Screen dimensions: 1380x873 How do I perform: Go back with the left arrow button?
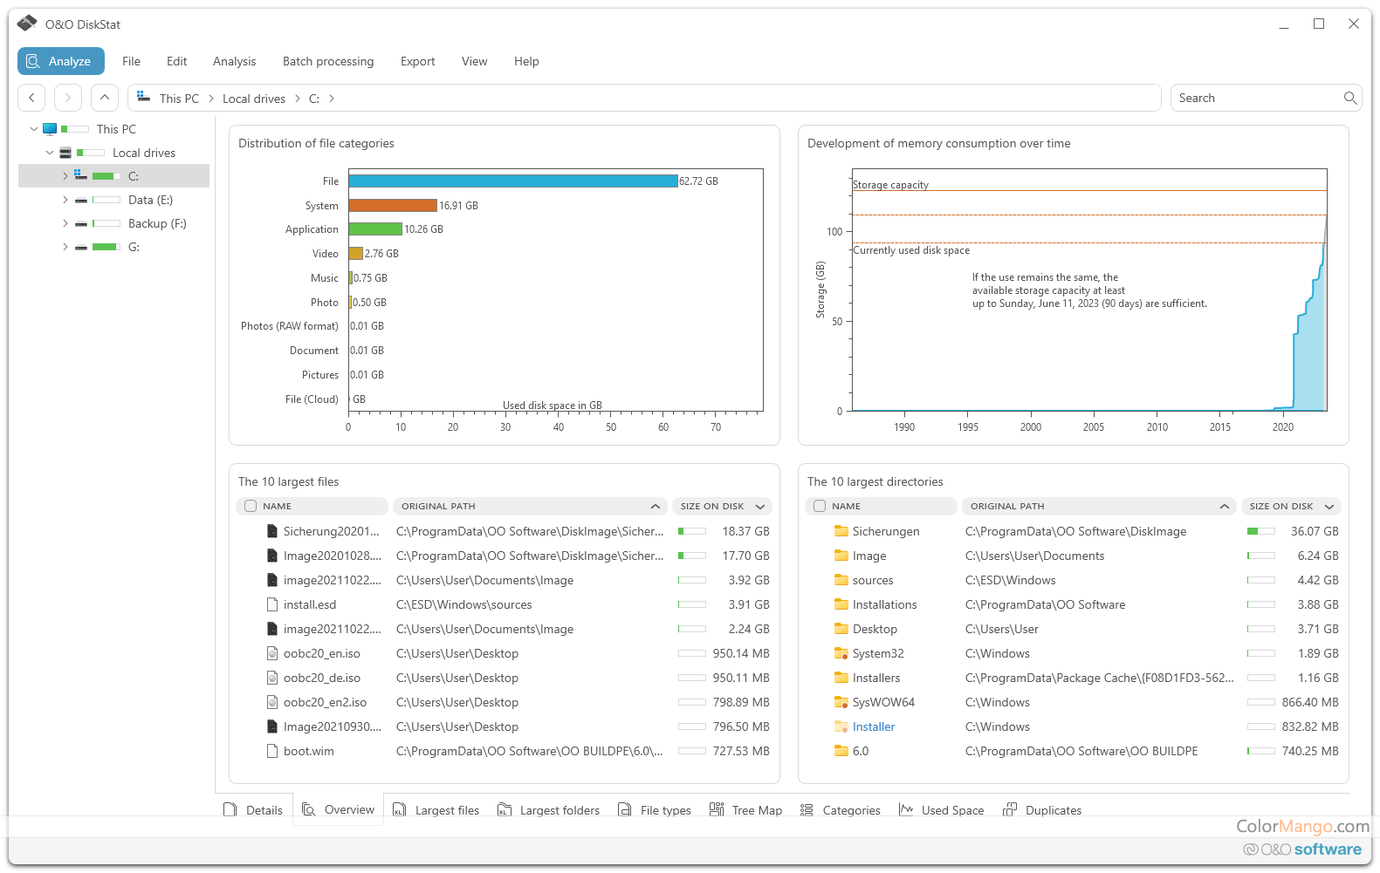(32, 98)
